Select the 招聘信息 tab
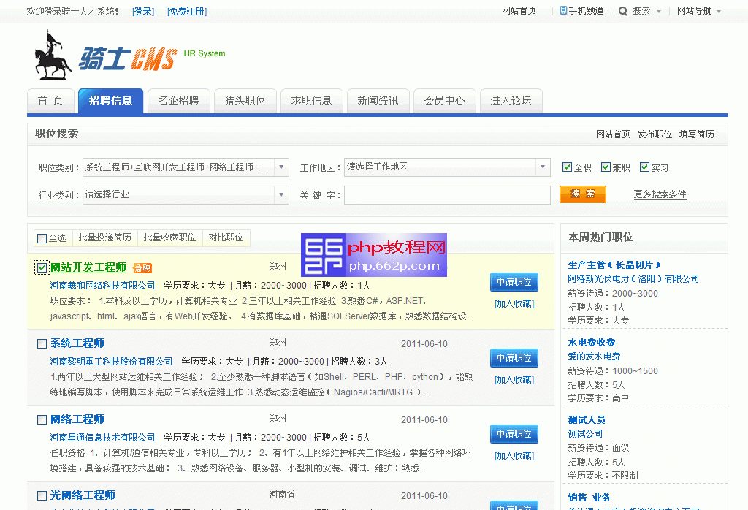 coord(111,101)
